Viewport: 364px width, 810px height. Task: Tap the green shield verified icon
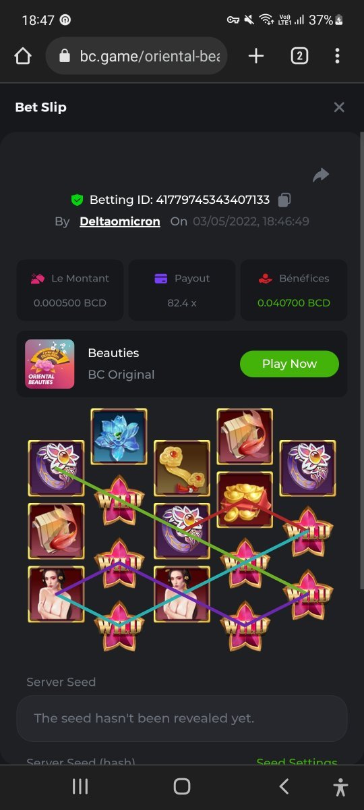(78, 200)
